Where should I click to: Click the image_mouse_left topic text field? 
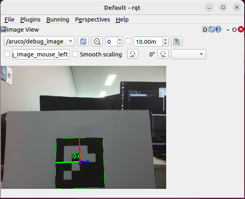(x=41, y=54)
